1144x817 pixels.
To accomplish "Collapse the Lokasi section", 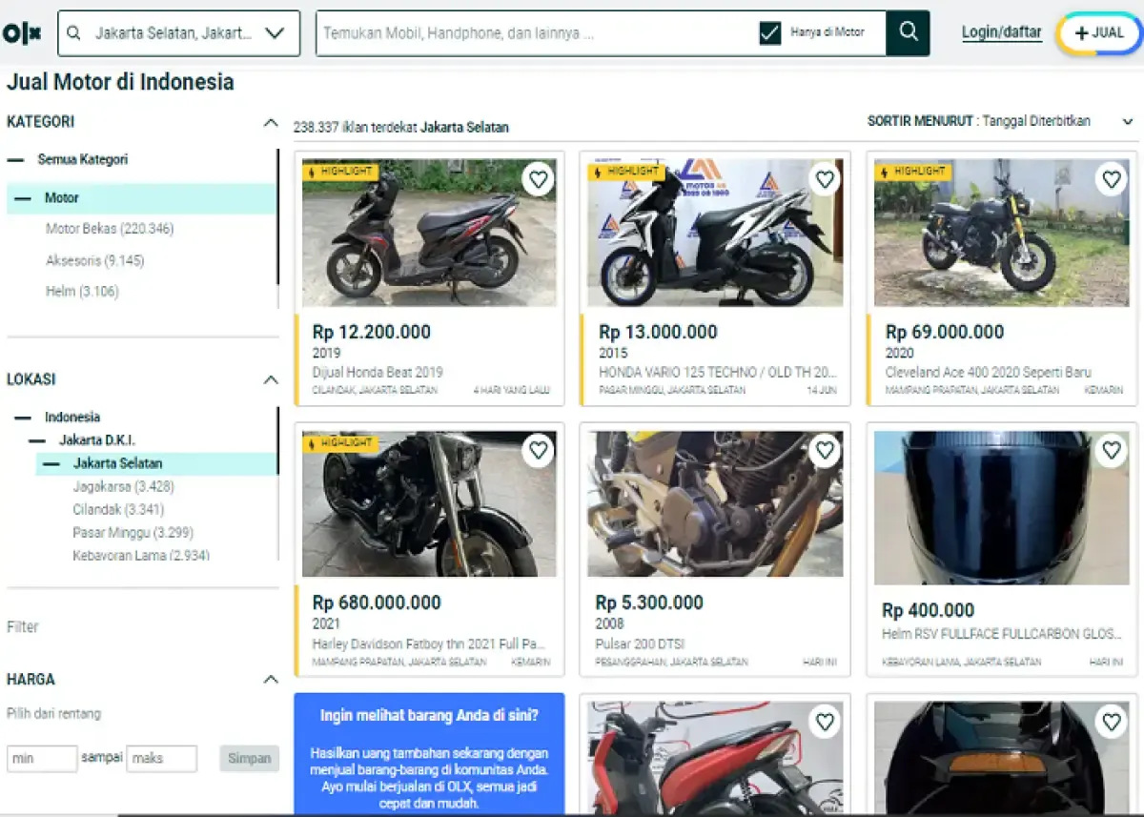I will [x=271, y=379].
